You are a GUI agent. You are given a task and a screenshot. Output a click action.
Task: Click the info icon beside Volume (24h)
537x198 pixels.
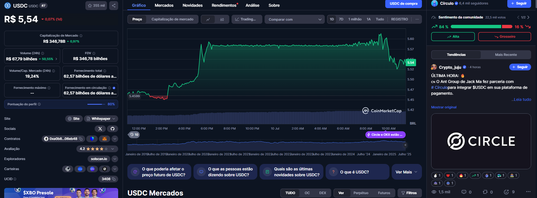click(43, 53)
